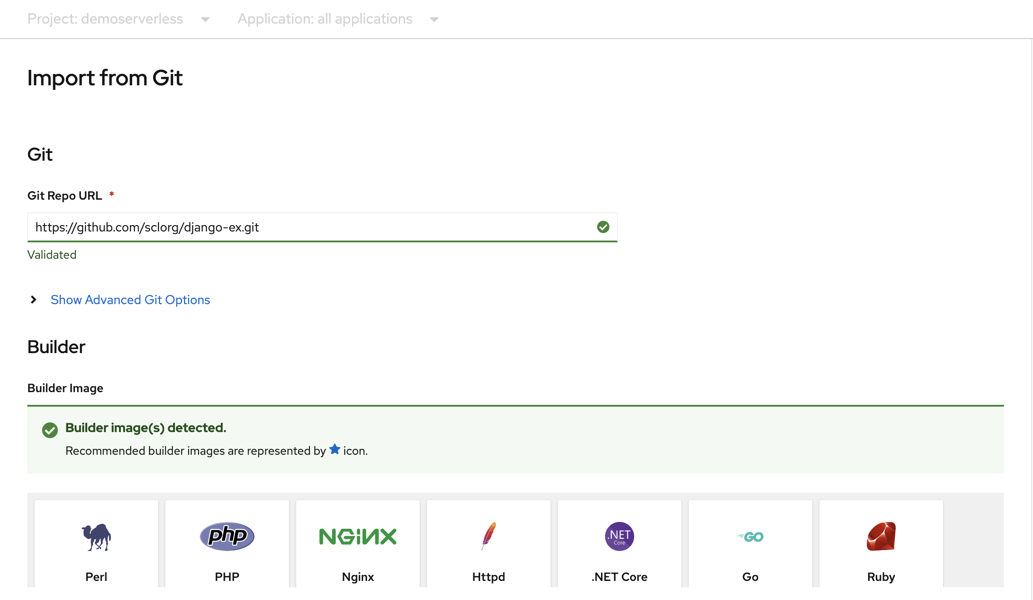Click the Git Repo URL input field
This screenshot has width=1033, height=600.
[x=323, y=226]
